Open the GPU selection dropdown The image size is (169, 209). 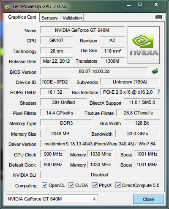coord(52,199)
